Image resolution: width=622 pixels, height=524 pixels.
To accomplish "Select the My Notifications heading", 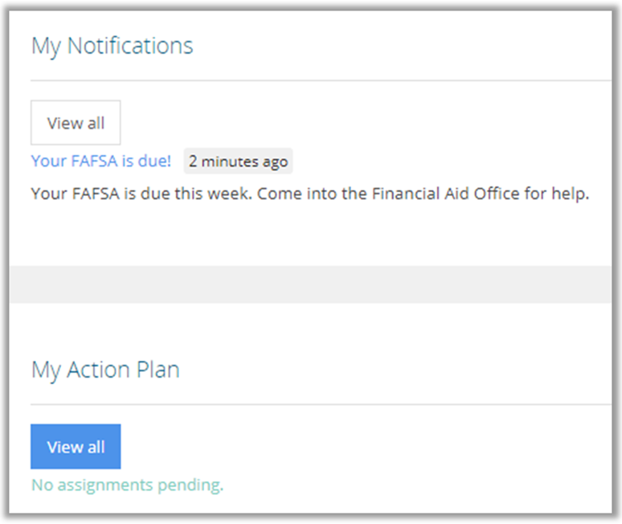I will point(113,46).
